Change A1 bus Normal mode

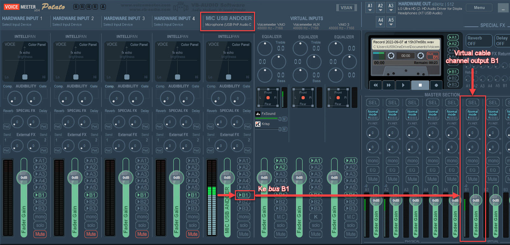[373, 114]
